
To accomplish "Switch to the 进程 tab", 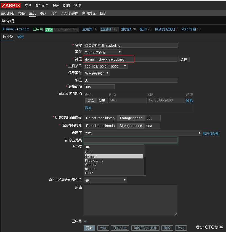I will click(20, 37).
